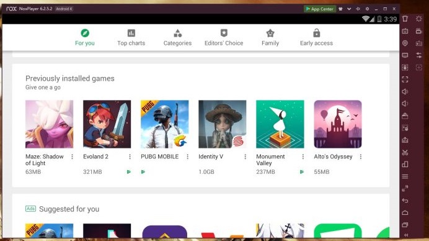Click the trash-can icon at top of sidebar

coord(405,19)
